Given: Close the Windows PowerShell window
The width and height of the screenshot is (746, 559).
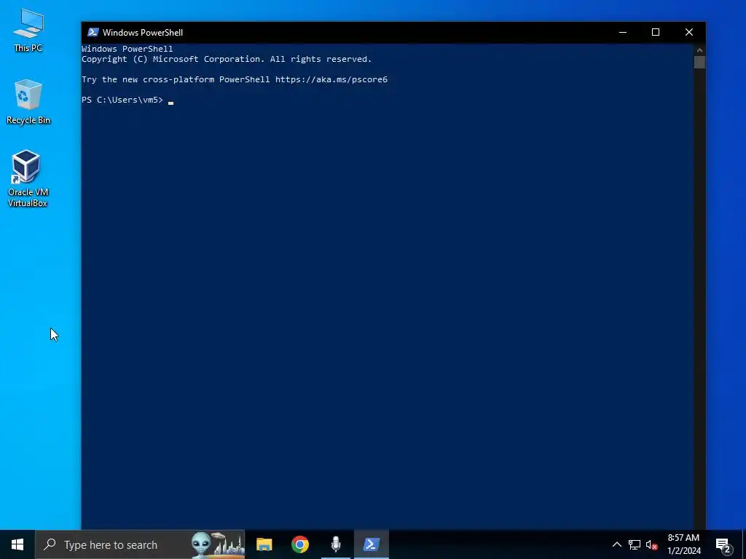Looking at the screenshot, I should [x=689, y=32].
